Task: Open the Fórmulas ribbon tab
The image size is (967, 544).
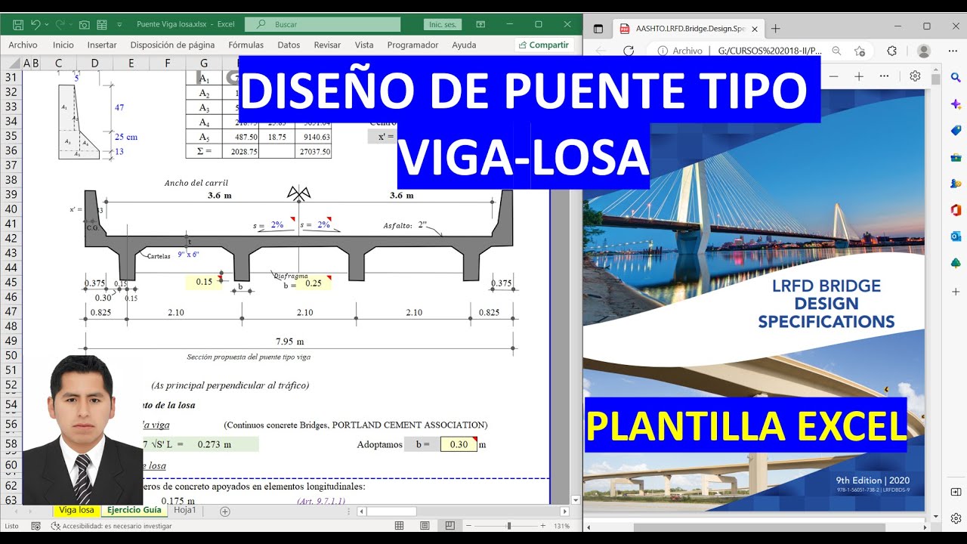Action: point(246,45)
